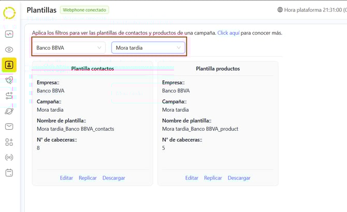347x212 pixels.
Task: Click Empresa value Banco BBVA in contactos card
Action: click(51, 91)
